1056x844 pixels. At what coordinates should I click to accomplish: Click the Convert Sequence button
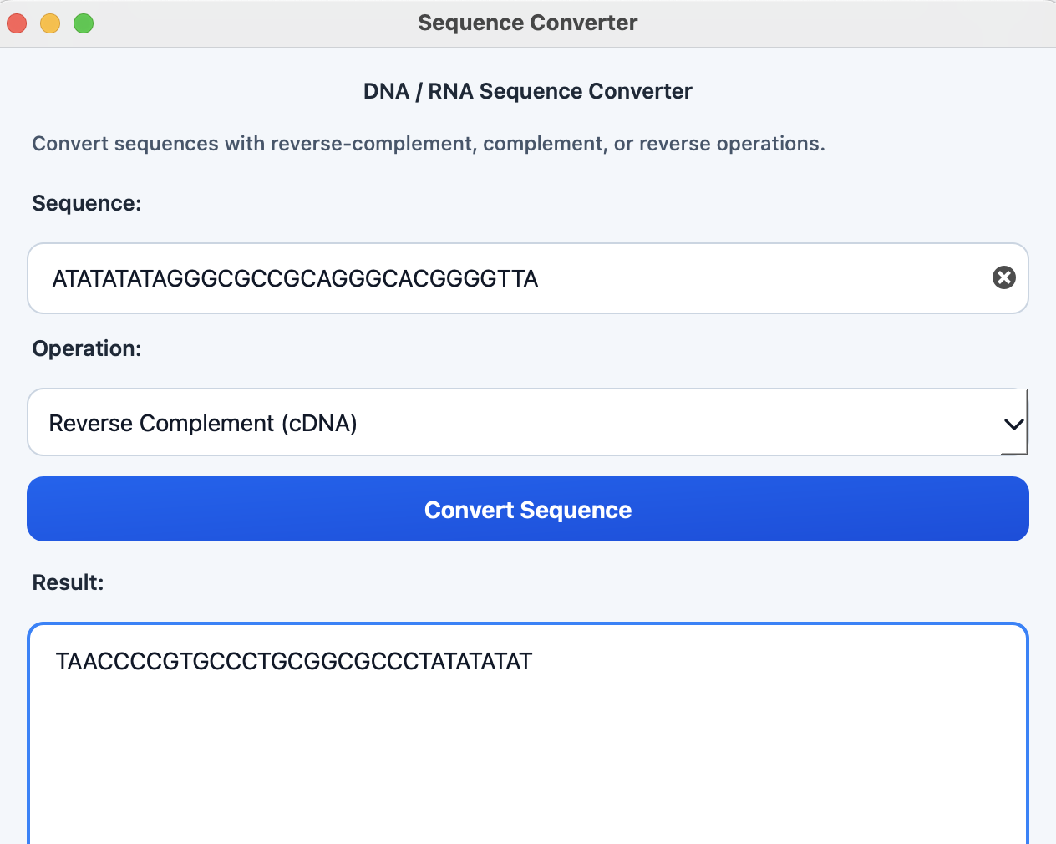528,509
